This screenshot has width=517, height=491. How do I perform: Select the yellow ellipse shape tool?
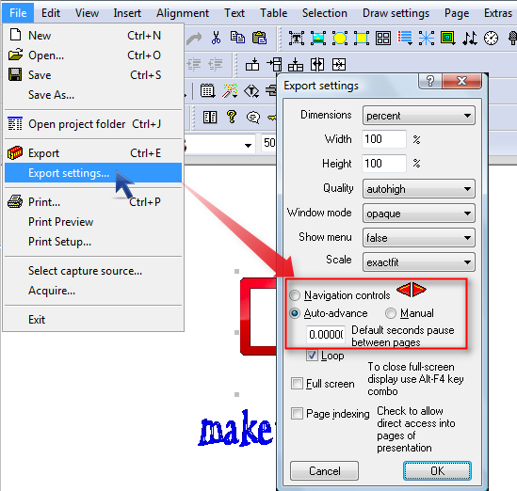[340, 39]
